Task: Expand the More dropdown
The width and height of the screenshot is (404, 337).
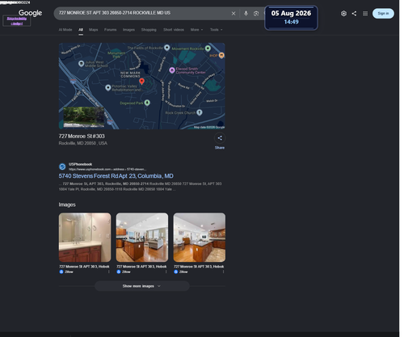Action: [196, 30]
